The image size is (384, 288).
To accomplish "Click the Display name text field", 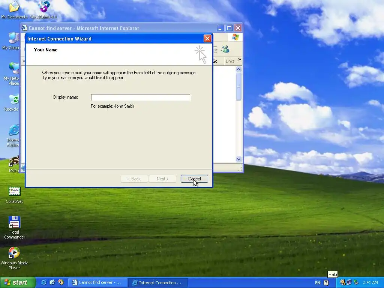I will (141, 97).
